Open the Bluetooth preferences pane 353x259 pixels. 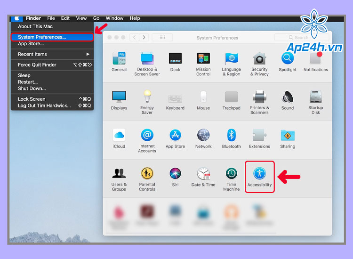232,138
